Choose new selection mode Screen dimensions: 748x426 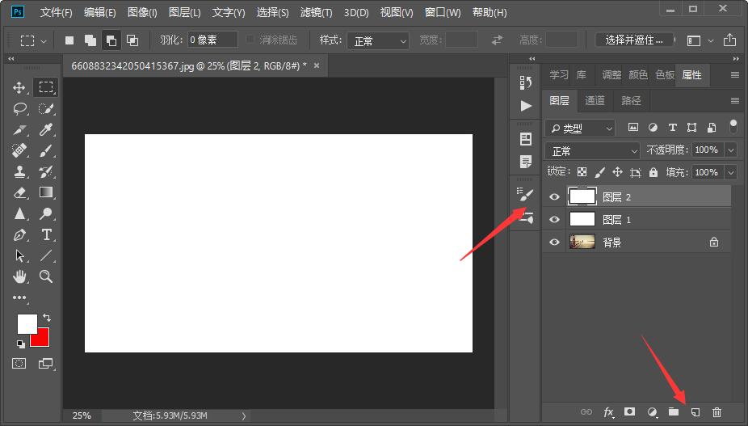(69, 40)
